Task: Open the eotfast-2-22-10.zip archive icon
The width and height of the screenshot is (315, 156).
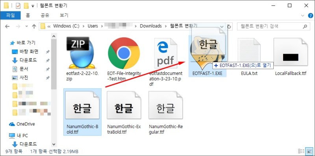Action: pos(81,53)
